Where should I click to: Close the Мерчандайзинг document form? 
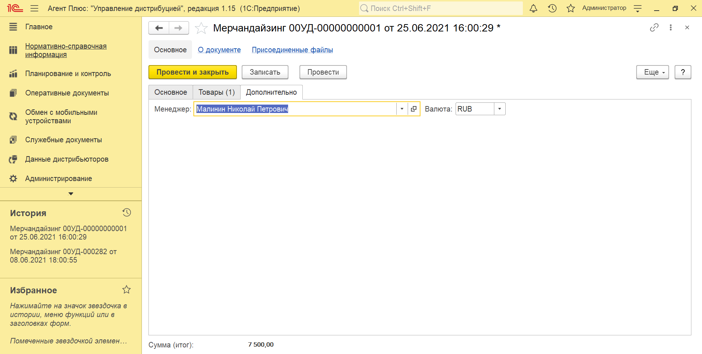pyautogui.click(x=687, y=27)
